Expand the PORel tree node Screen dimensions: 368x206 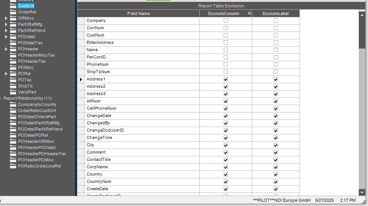6,74
